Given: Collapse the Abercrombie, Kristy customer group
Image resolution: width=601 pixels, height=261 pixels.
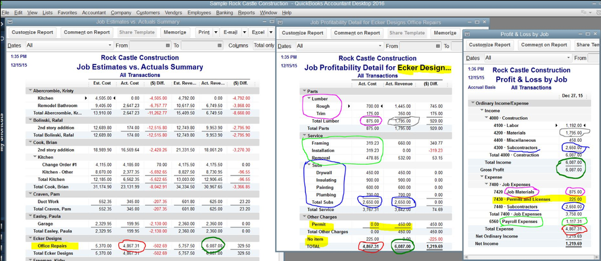Looking at the screenshot, I should [30, 91].
